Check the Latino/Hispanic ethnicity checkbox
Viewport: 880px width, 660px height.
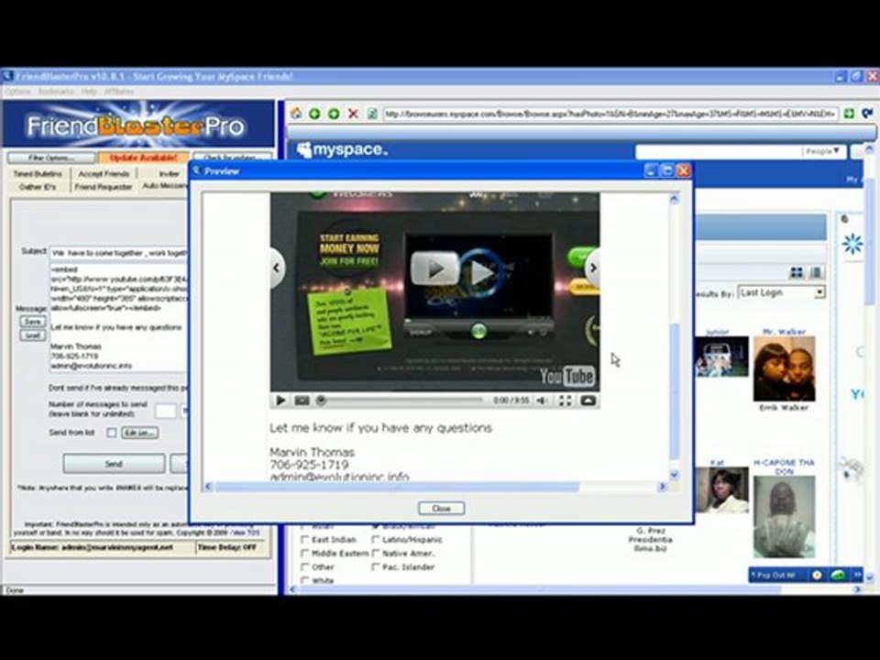pos(375,539)
